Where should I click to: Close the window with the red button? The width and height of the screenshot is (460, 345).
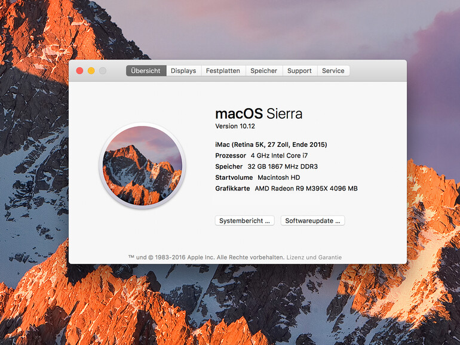coord(79,70)
